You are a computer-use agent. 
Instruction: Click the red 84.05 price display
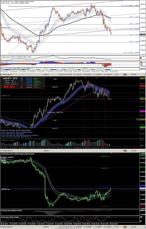coord(9,87)
